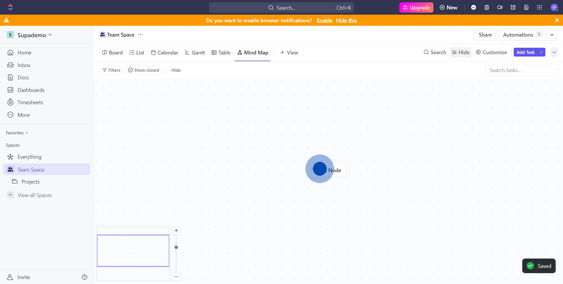Click View all Spaces

pyautogui.click(x=35, y=195)
